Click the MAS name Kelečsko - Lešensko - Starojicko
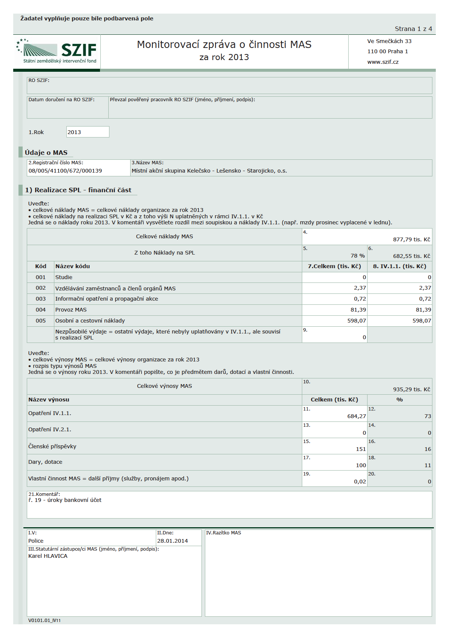 pyautogui.click(x=209, y=171)
